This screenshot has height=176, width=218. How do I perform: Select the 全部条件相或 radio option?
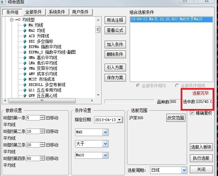tap(177, 86)
